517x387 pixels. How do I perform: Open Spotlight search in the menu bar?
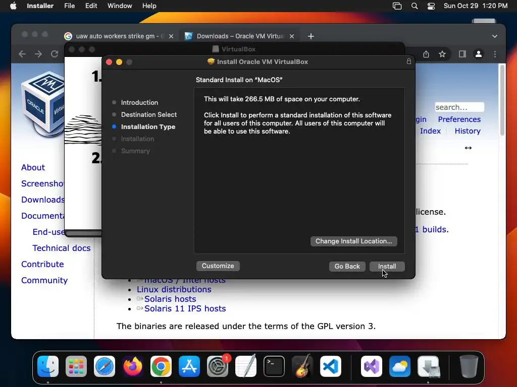(415, 6)
